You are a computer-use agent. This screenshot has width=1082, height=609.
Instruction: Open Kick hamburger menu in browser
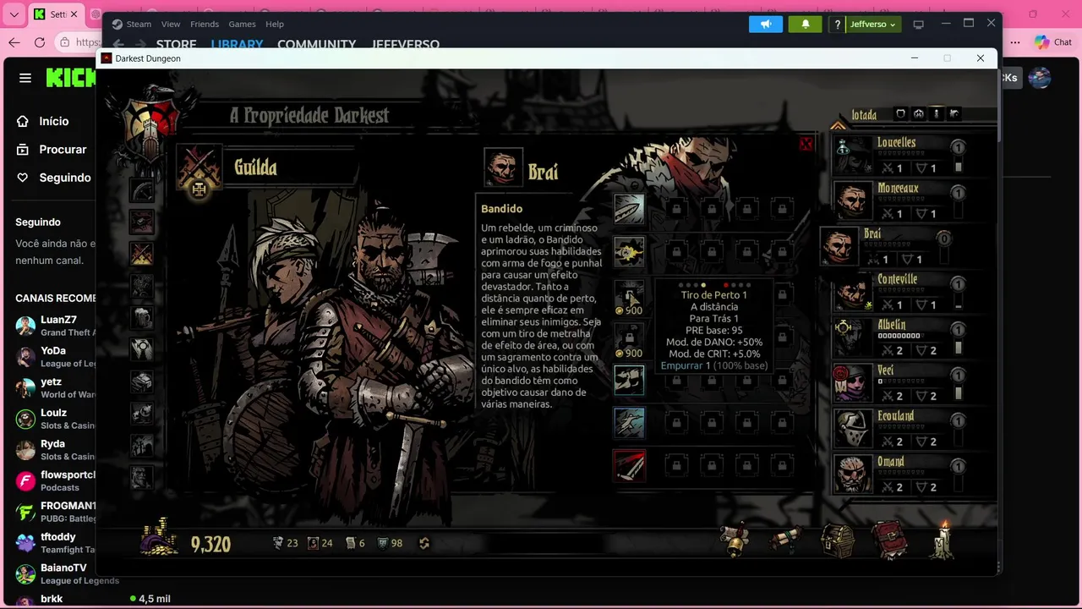(x=25, y=78)
